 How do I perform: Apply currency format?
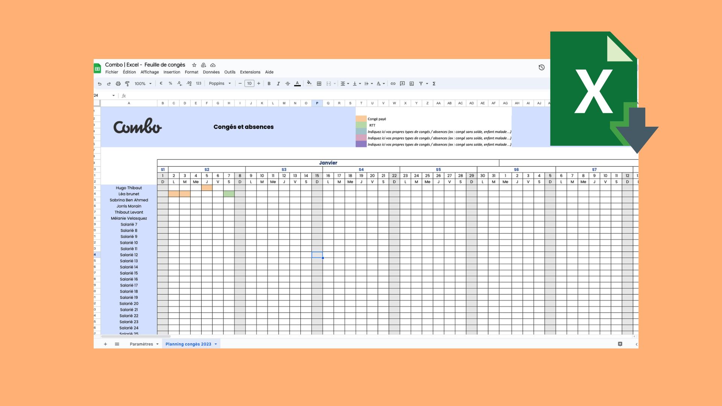pyautogui.click(x=161, y=83)
